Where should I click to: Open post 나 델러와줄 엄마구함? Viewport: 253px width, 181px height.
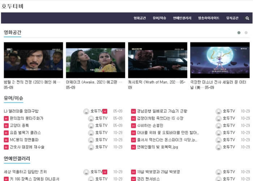tap(21, 111)
